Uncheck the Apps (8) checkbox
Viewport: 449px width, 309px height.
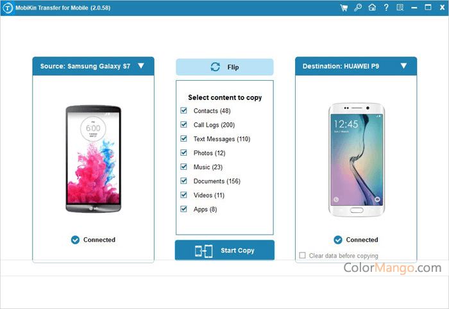pyautogui.click(x=184, y=209)
